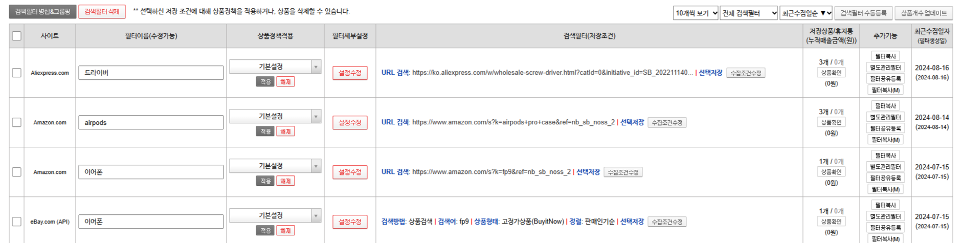Click 필터복사 in the 드라이버 row
The height and width of the screenshot is (243, 962).
885,56
